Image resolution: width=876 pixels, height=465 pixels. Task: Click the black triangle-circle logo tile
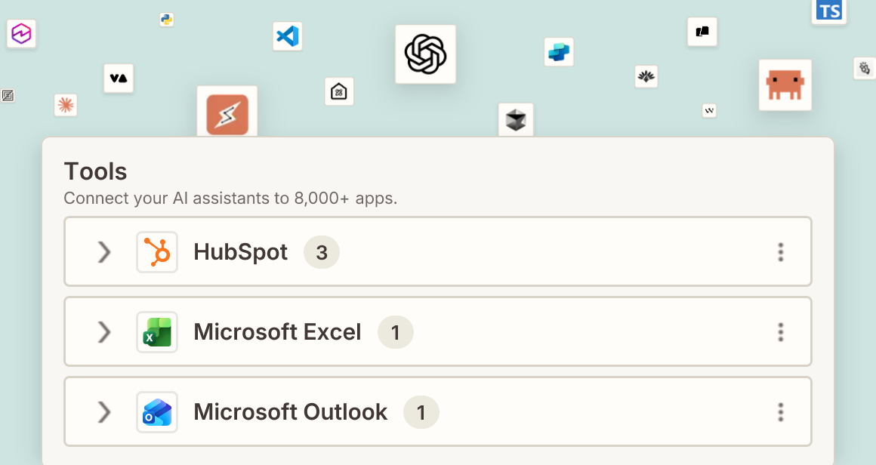(x=119, y=79)
